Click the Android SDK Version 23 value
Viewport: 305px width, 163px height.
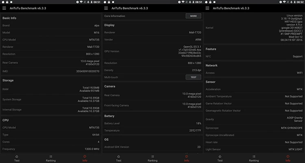(x=199, y=147)
